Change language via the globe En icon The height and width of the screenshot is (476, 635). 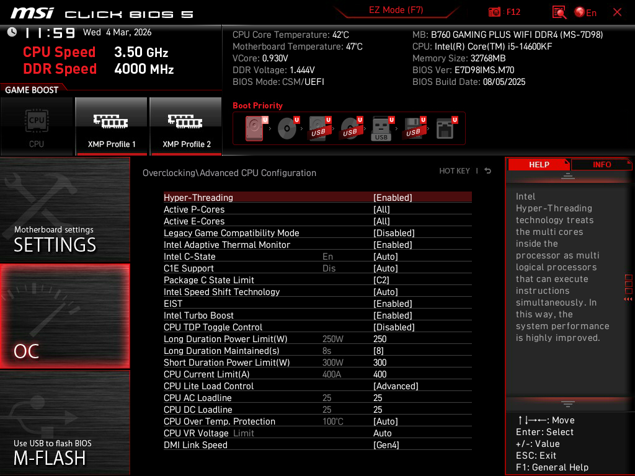[x=585, y=12]
